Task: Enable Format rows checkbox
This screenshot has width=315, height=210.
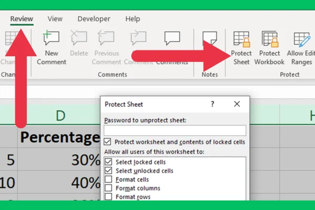Action: [x=109, y=196]
